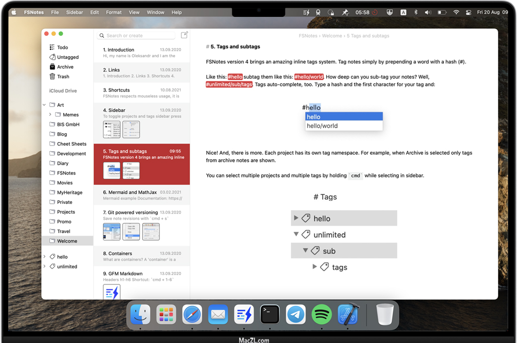
Task: Click the input source A icon
Action: (x=403, y=12)
